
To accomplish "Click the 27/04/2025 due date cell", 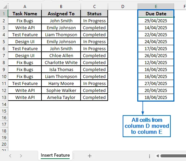I will tap(156, 83).
